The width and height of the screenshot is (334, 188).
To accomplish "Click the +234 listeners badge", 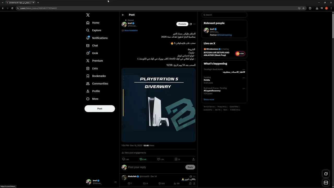I will pos(240,54).
